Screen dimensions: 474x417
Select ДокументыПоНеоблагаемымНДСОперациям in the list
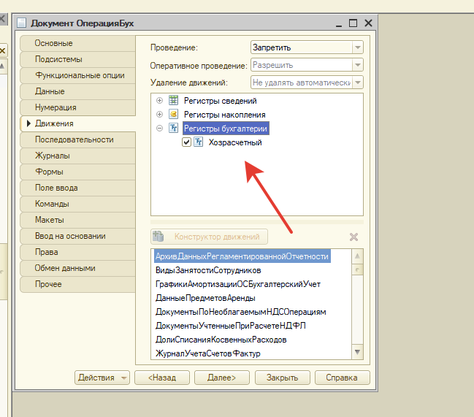[240, 312]
